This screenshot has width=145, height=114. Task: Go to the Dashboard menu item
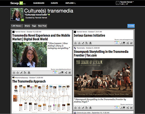pyautogui.click(x=39, y=3)
